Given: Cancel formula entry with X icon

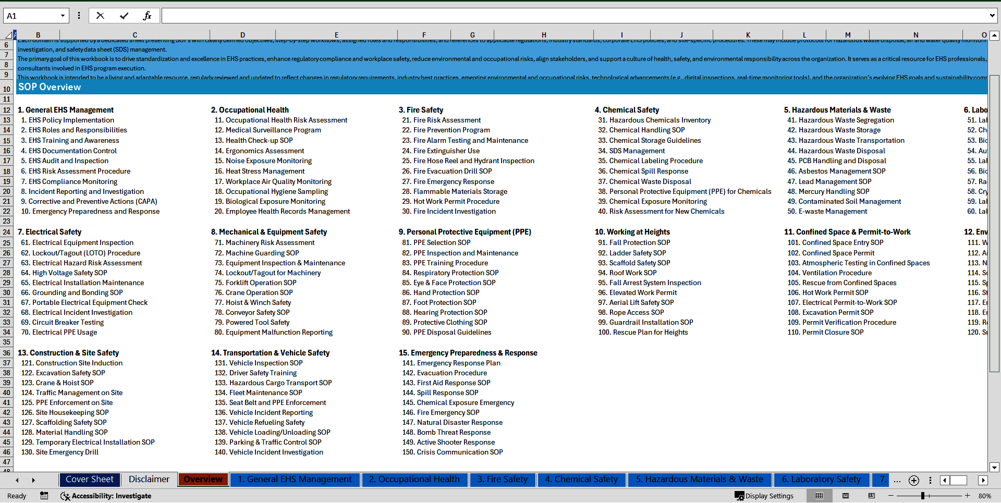Looking at the screenshot, I should (100, 16).
